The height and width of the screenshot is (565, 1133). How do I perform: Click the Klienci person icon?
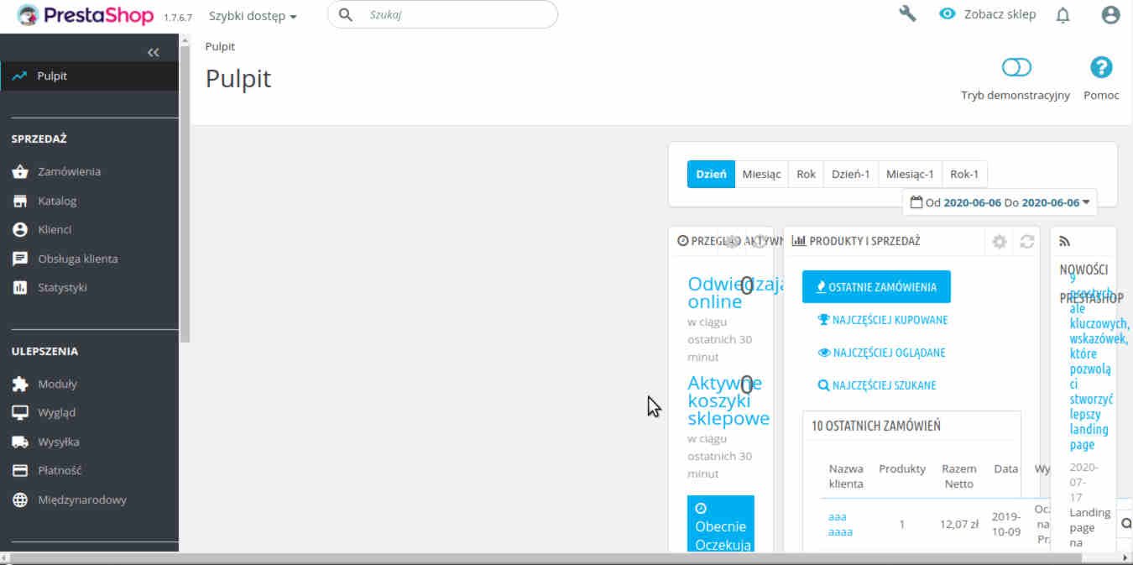pyautogui.click(x=20, y=230)
